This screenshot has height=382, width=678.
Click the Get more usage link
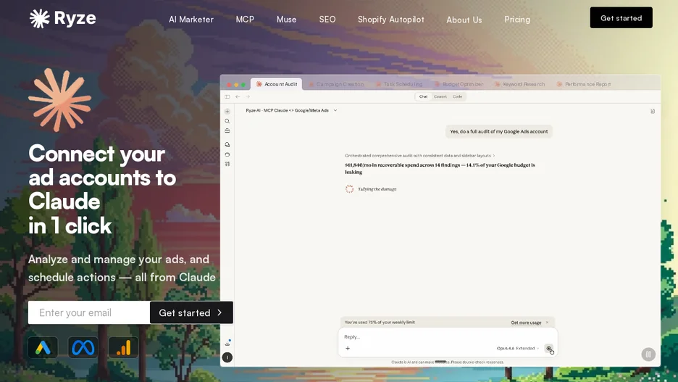(x=526, y=323)
